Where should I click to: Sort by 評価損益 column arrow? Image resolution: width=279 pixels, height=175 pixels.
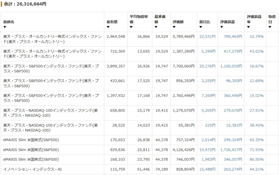pyautogui.click(x=222, y=27)
